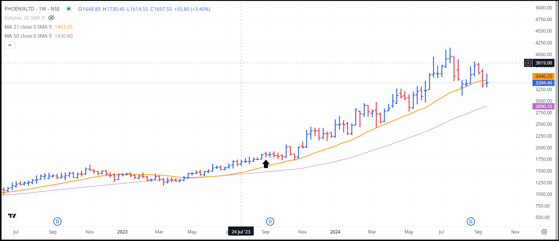Click the 1000.00 price axis label
559x241 pixels.
544,194
